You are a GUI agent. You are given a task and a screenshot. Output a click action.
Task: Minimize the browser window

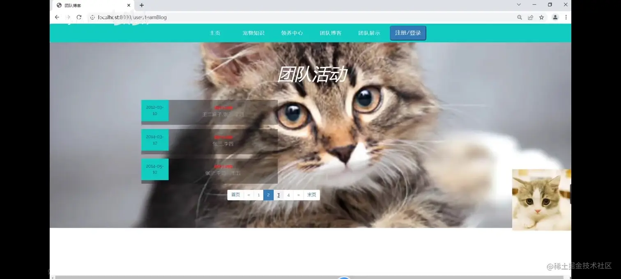tap(534, 5)
